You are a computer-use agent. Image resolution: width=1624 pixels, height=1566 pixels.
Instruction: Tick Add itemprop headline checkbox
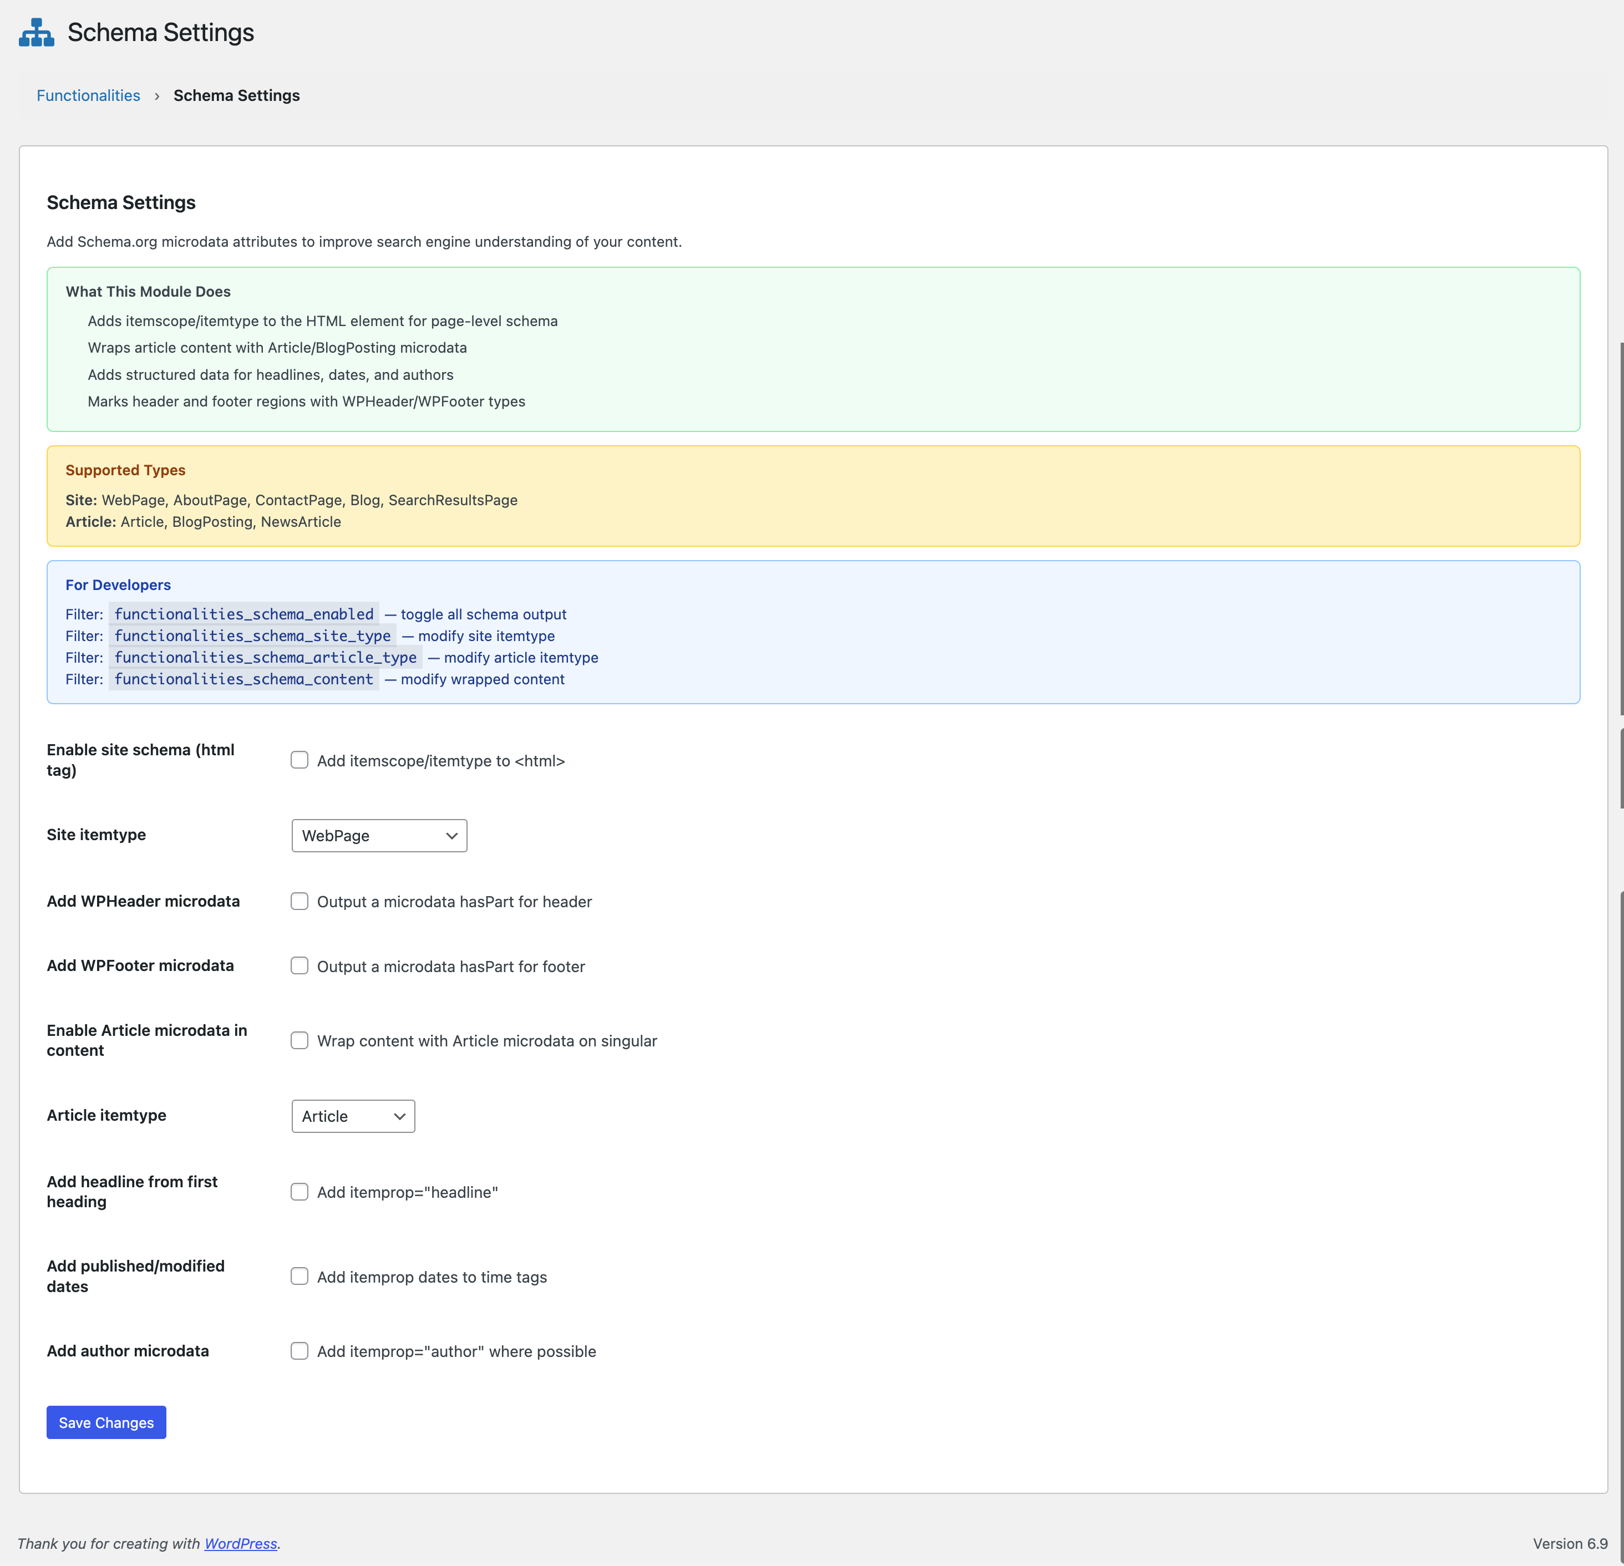pos(299,1192)
